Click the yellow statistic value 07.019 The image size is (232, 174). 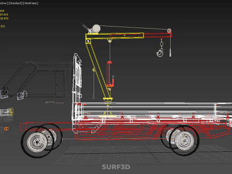coord(4,14)
